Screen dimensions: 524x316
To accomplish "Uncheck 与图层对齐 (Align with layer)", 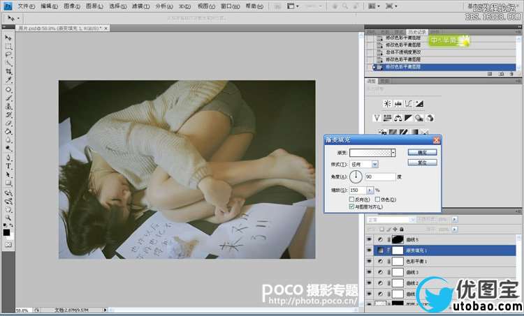I will (351, 207).
